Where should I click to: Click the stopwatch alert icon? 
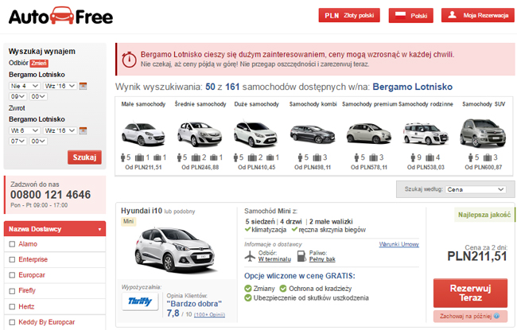(x=129, y=60)
